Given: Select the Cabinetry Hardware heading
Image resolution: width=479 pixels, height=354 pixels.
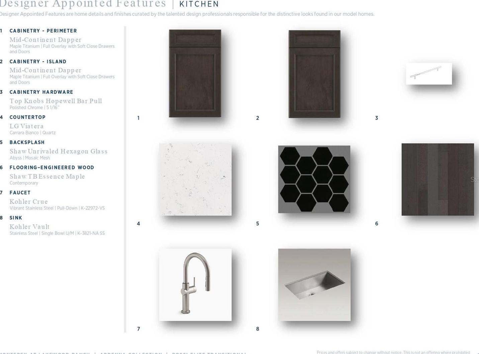Looking at the screenshot, I should (x=41, y=92).
